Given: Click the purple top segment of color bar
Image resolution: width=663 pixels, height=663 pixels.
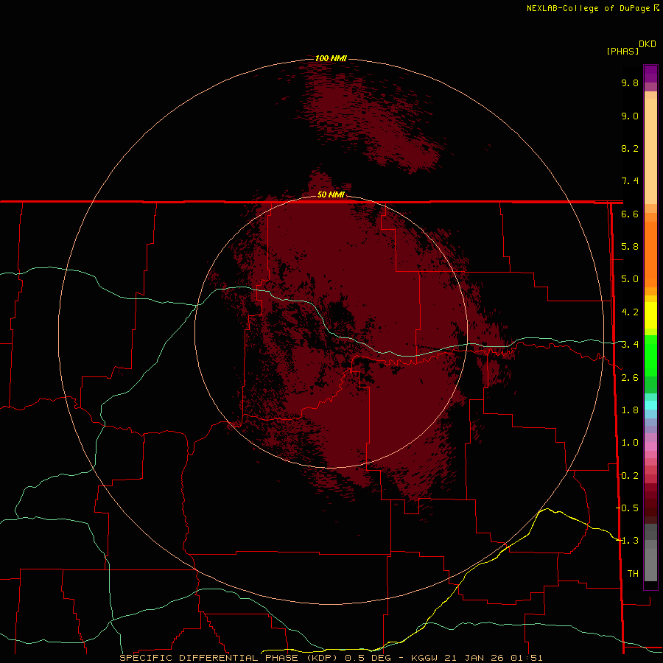Looking at the screenshot, I should (x=650, y=74).
